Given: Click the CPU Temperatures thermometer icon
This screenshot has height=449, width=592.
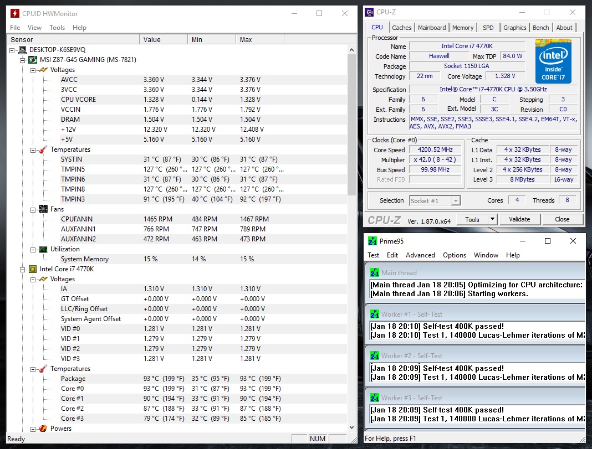Looking at the screenshot, I should pyautogui.click(x=43, y=369).
